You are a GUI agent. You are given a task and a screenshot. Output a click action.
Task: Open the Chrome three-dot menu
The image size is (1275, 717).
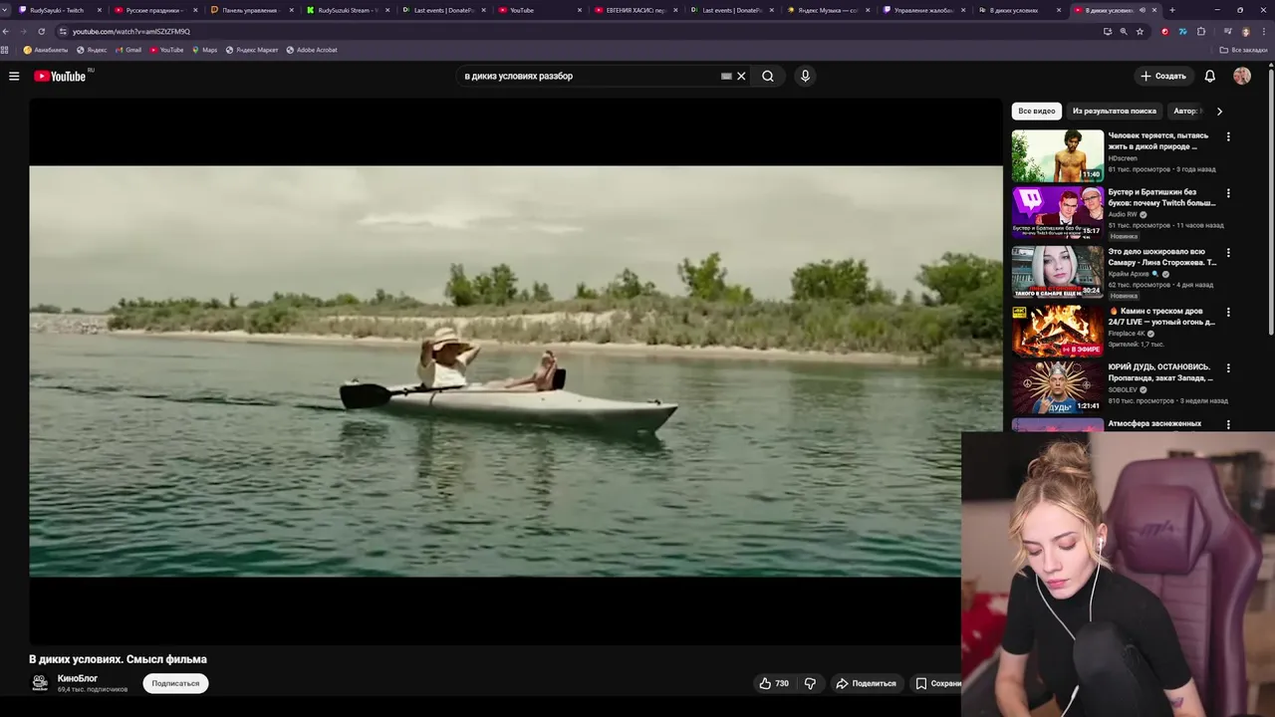click(1264, 31)
